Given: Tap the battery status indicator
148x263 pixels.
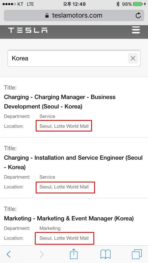Looking at the screenshot, I should 138,4.
